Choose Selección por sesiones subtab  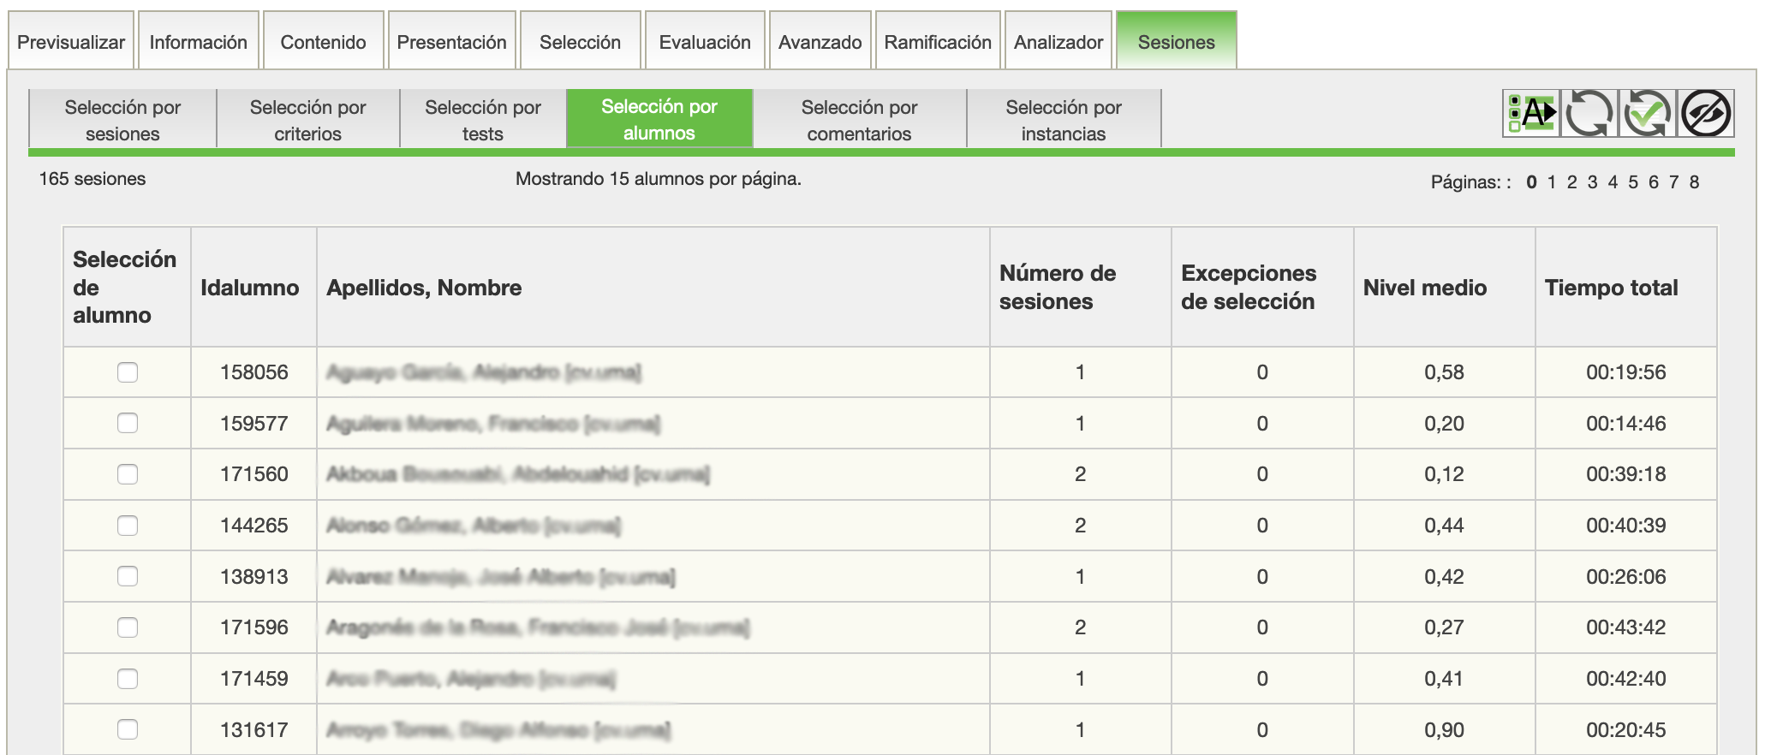[122, 120]
